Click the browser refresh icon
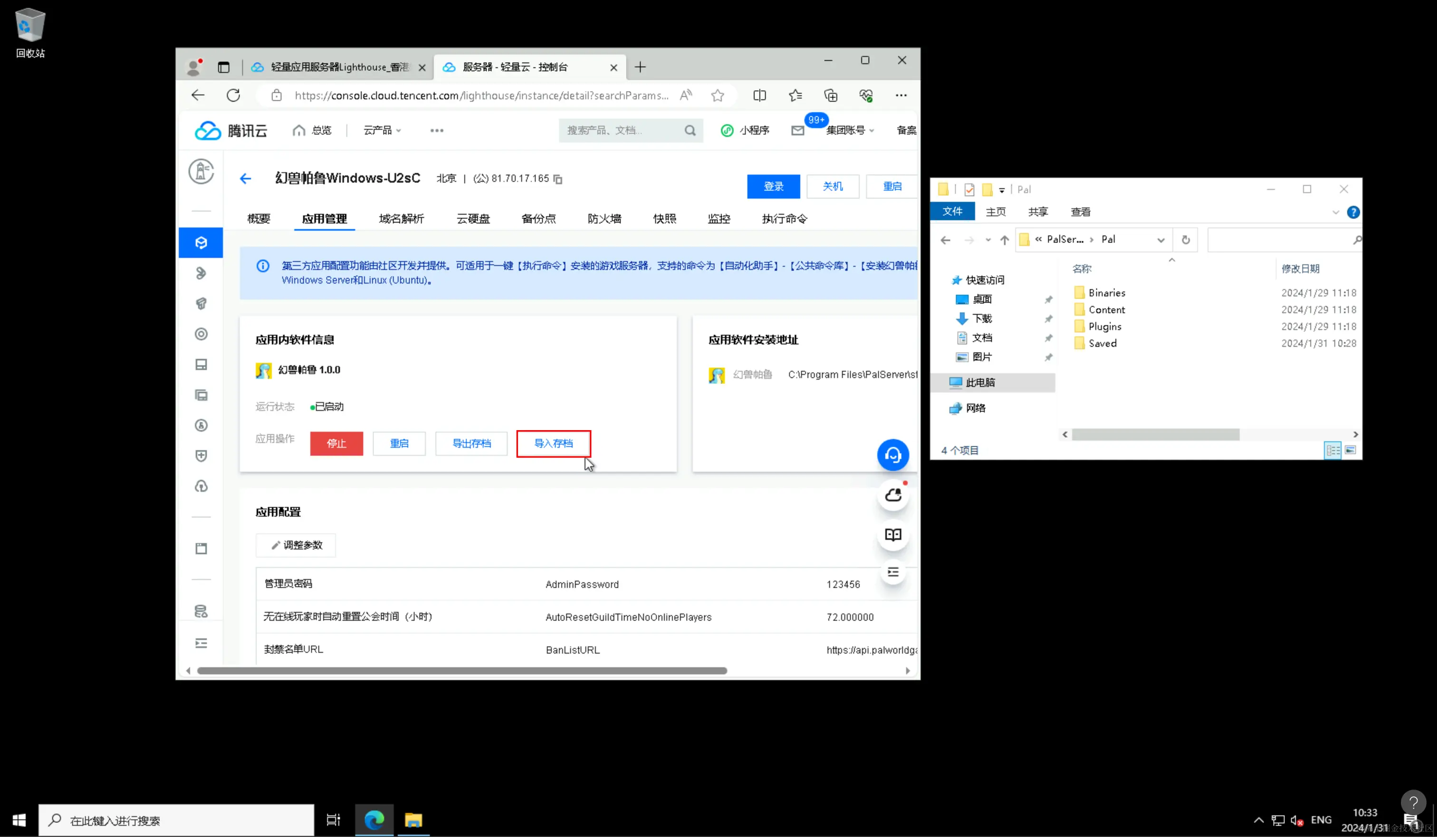This screenshot has width=1437, height=837. (233, 96)
